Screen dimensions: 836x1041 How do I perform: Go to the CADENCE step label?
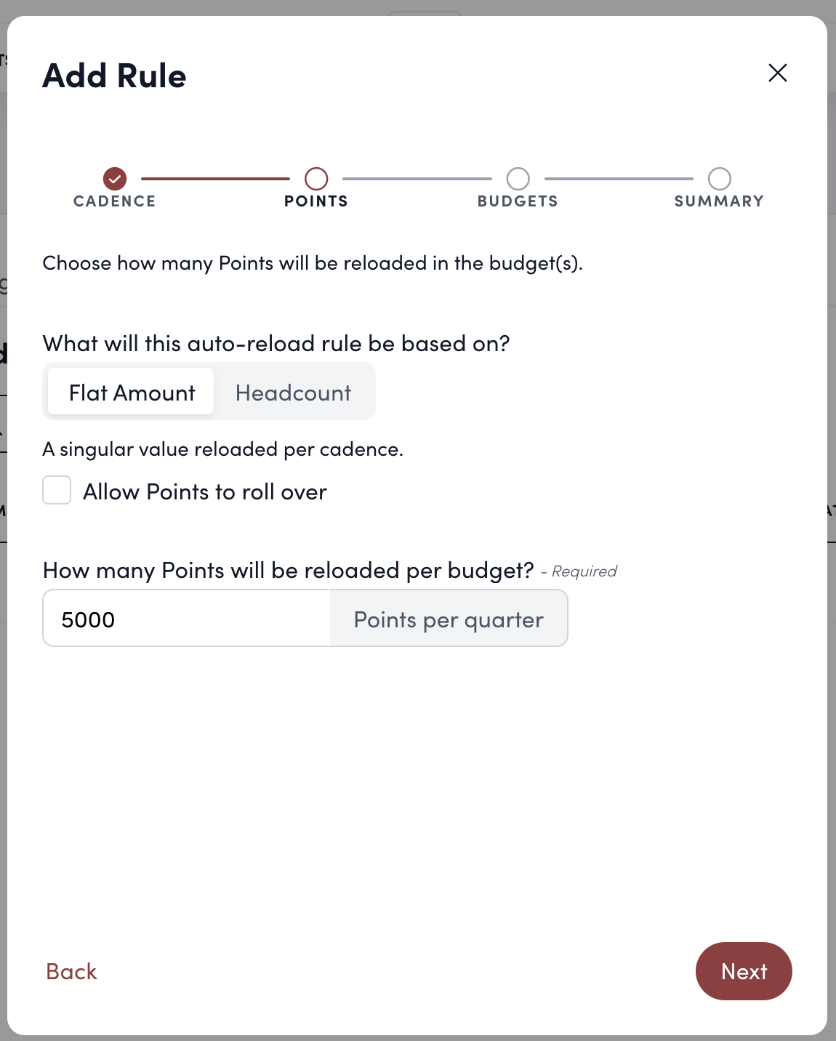point(115,201)
